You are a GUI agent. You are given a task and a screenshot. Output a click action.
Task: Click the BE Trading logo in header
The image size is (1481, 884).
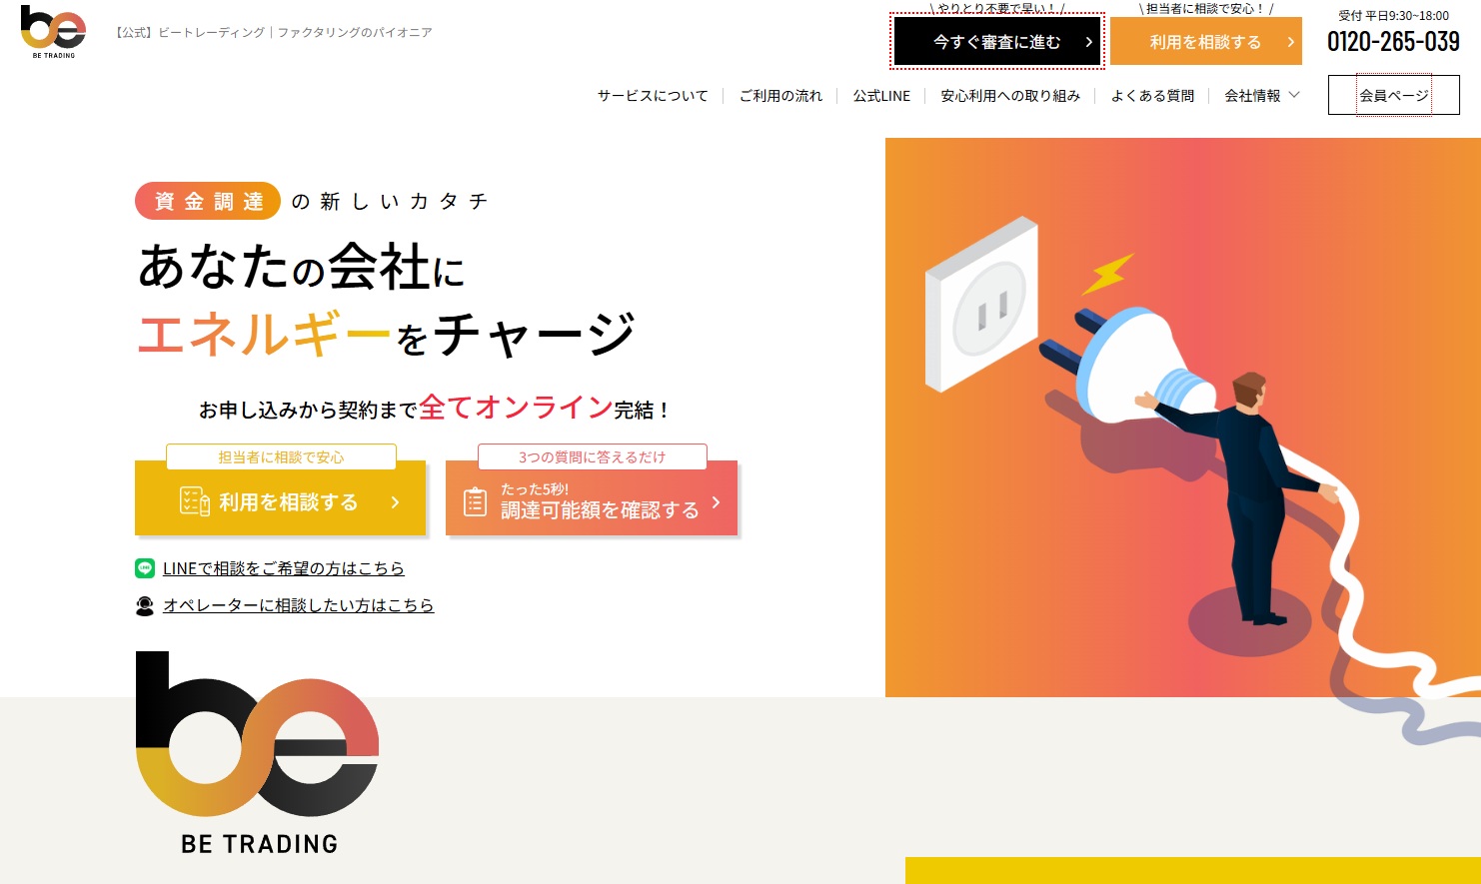coord(53,32)
